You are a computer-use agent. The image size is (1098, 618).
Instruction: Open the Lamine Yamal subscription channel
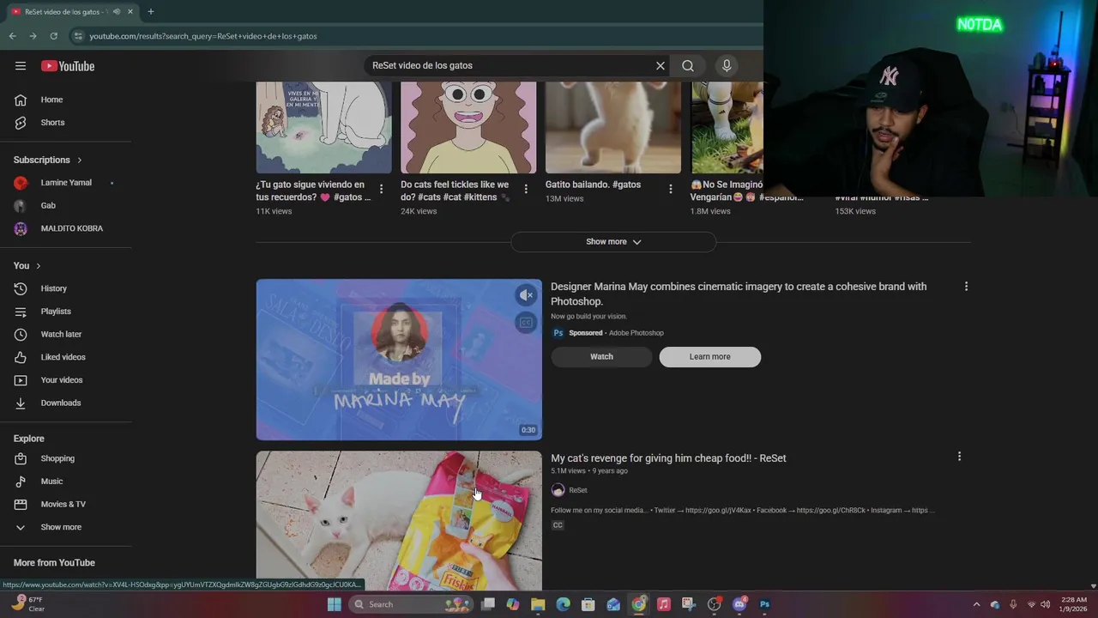click(x=66, y=183)
